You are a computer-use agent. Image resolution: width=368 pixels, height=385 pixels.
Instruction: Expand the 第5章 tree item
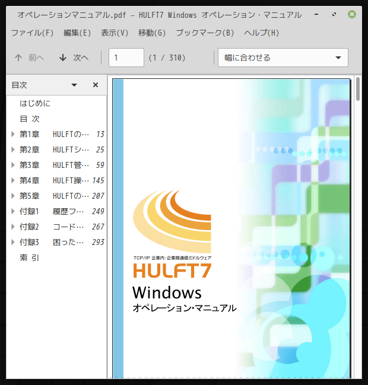(x=13, y=196)
